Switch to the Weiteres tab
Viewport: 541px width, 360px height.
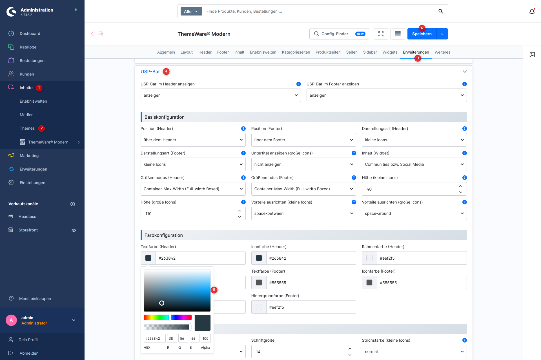point(442,52)
